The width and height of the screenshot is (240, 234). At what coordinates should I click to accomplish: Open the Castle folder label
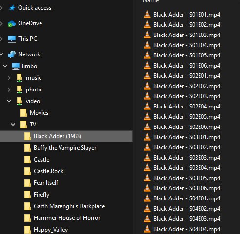tap(41, 160)
